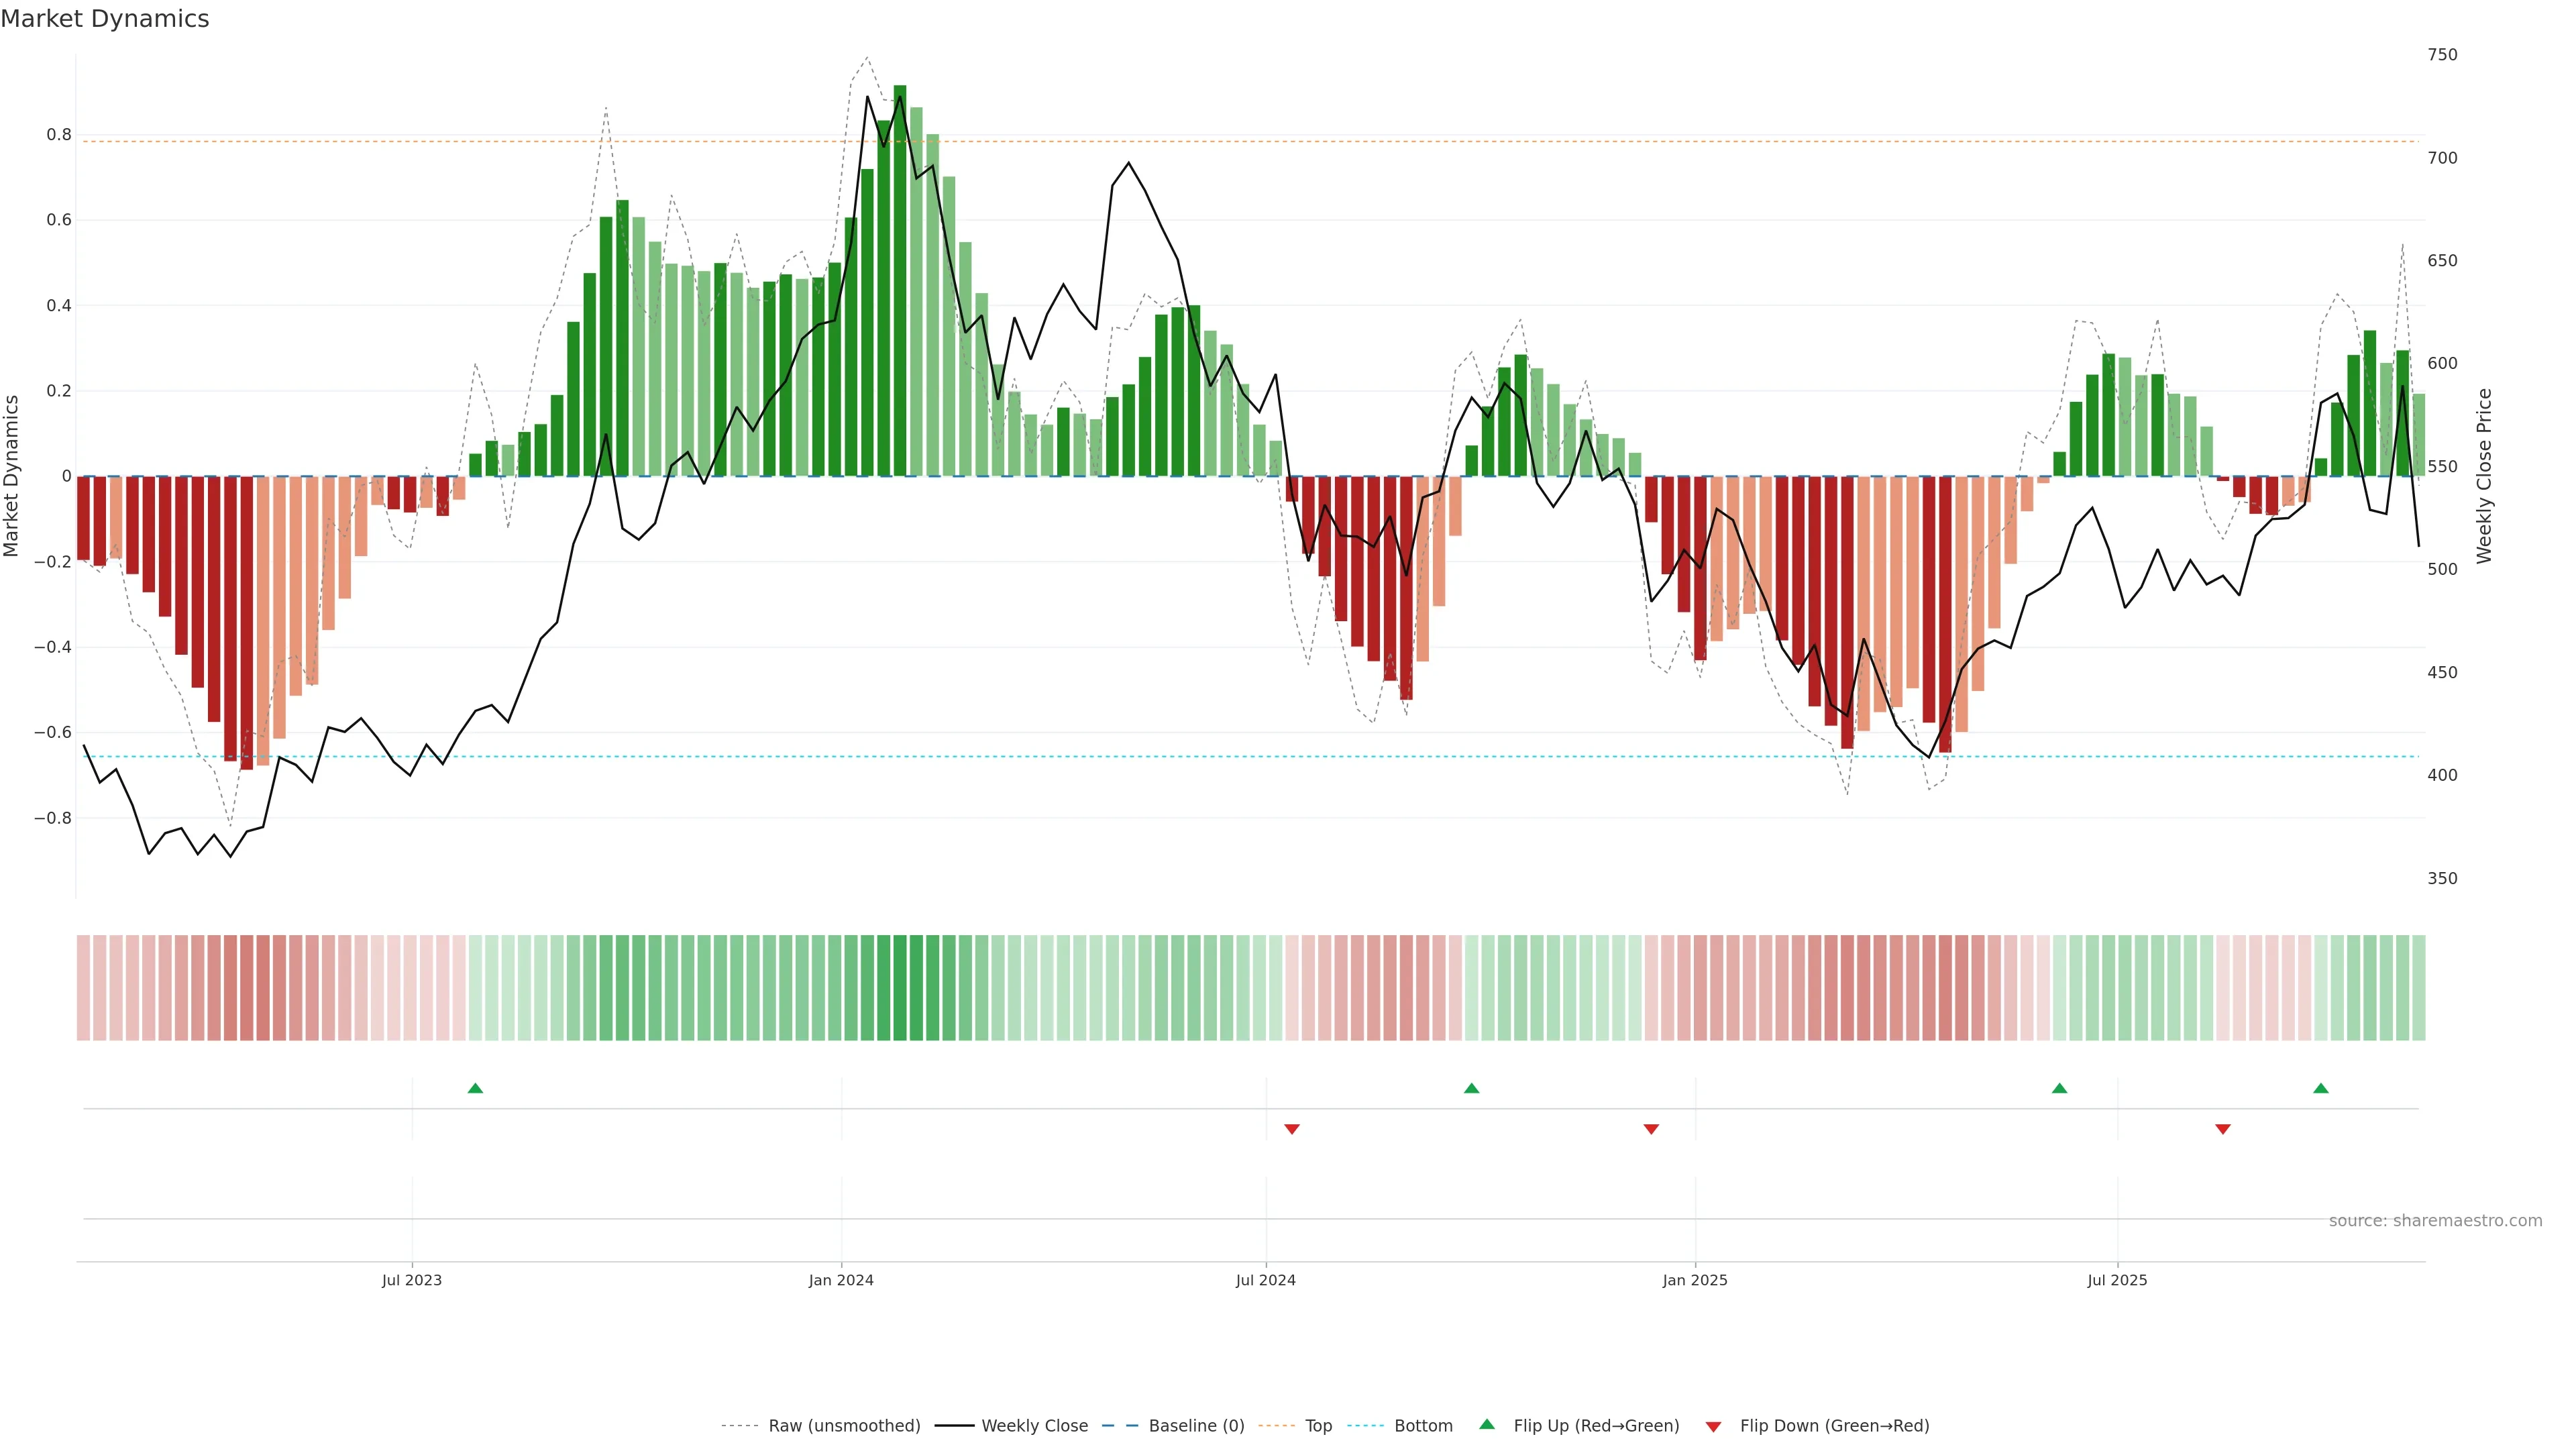Screen dimensions: 2576x1449
Task: Hide the Top line via the legend
Action: coord(1318,1426)
